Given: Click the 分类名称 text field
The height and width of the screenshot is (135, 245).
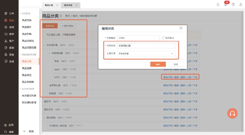Looking at the screenshot, I should pyautogui.click(x=146, y=46).
